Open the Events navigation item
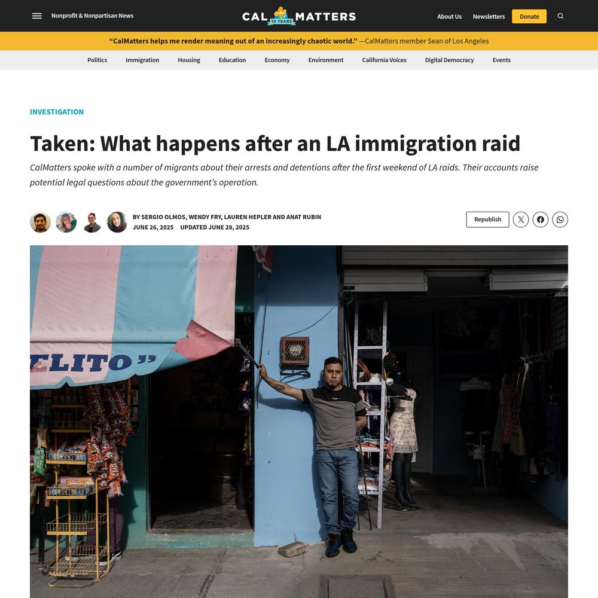 coord(501,60)
